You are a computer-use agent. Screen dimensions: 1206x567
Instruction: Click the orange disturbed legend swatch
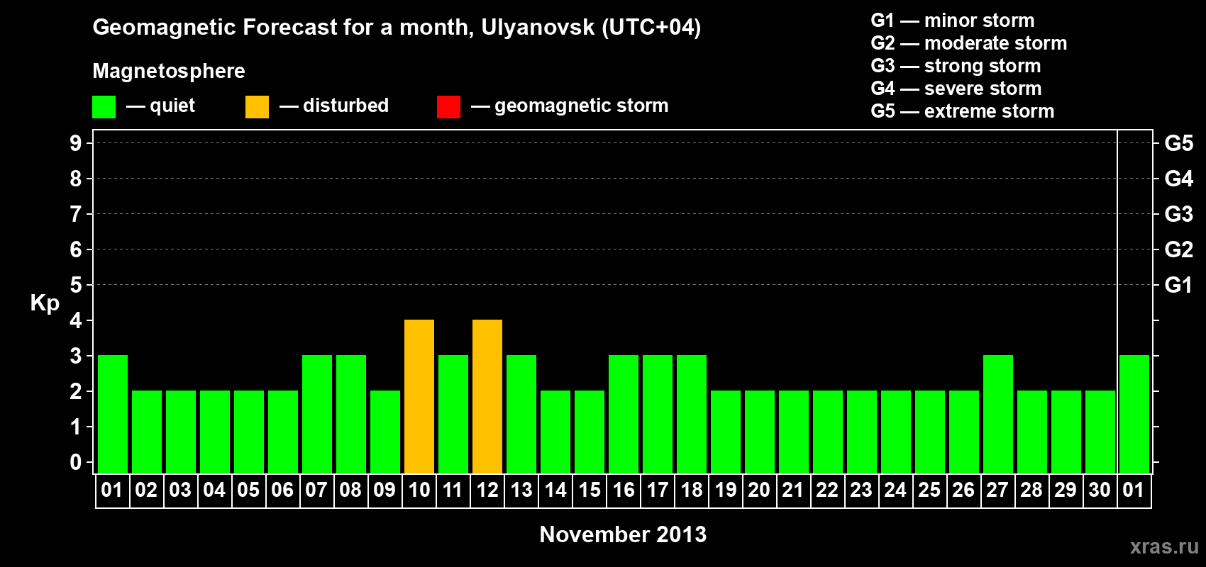point(257,107)
